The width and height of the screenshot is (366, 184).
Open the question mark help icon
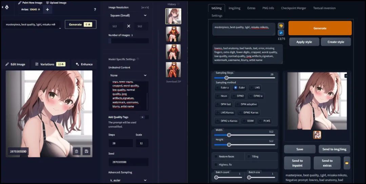click(95, 9)
